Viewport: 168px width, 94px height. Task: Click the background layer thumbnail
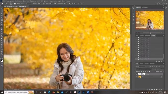[x=140, y=77]
